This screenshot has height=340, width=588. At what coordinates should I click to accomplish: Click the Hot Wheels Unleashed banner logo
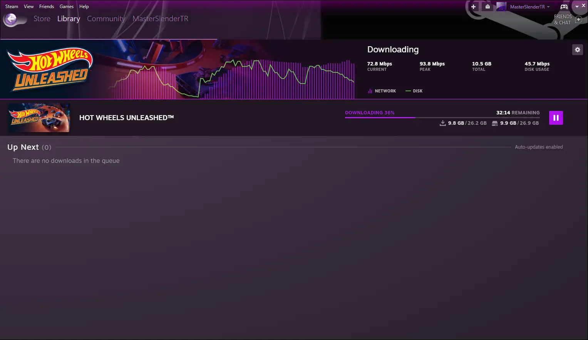pyautogui.click(x=50, y=69)
